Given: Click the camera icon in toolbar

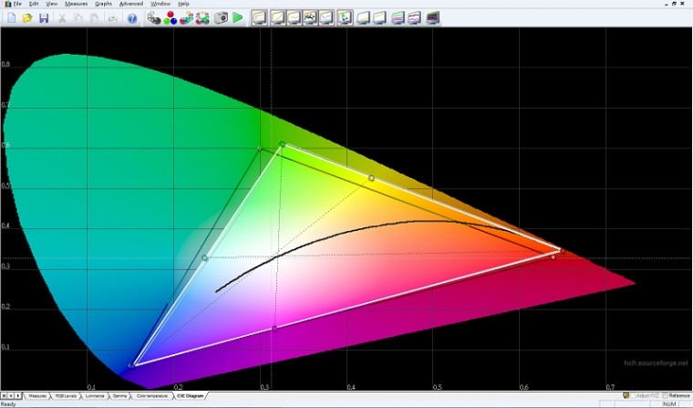Looking at the screenshot, I should coord(220,17).
